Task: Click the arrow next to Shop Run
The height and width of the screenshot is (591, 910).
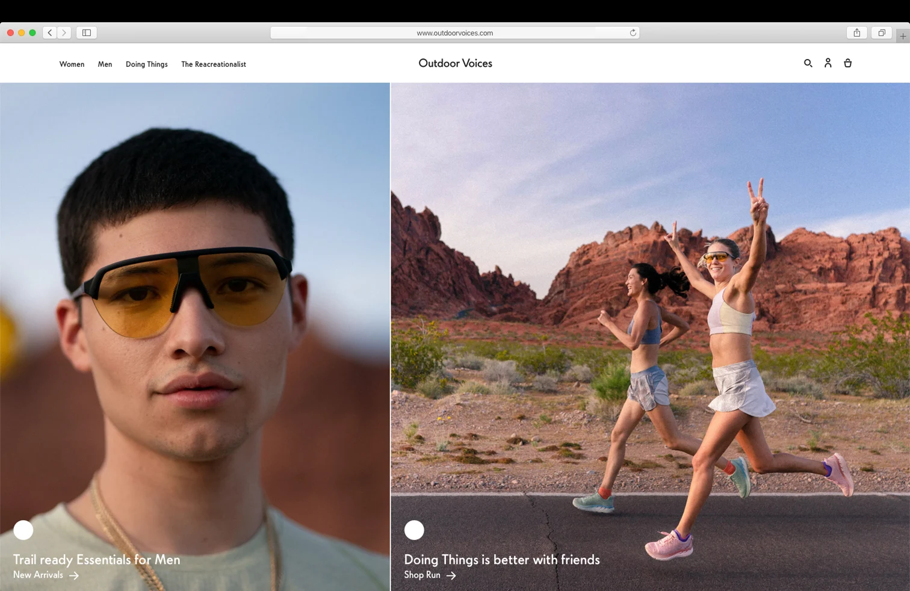Action: pyautogui.click(x=451, y=575)
